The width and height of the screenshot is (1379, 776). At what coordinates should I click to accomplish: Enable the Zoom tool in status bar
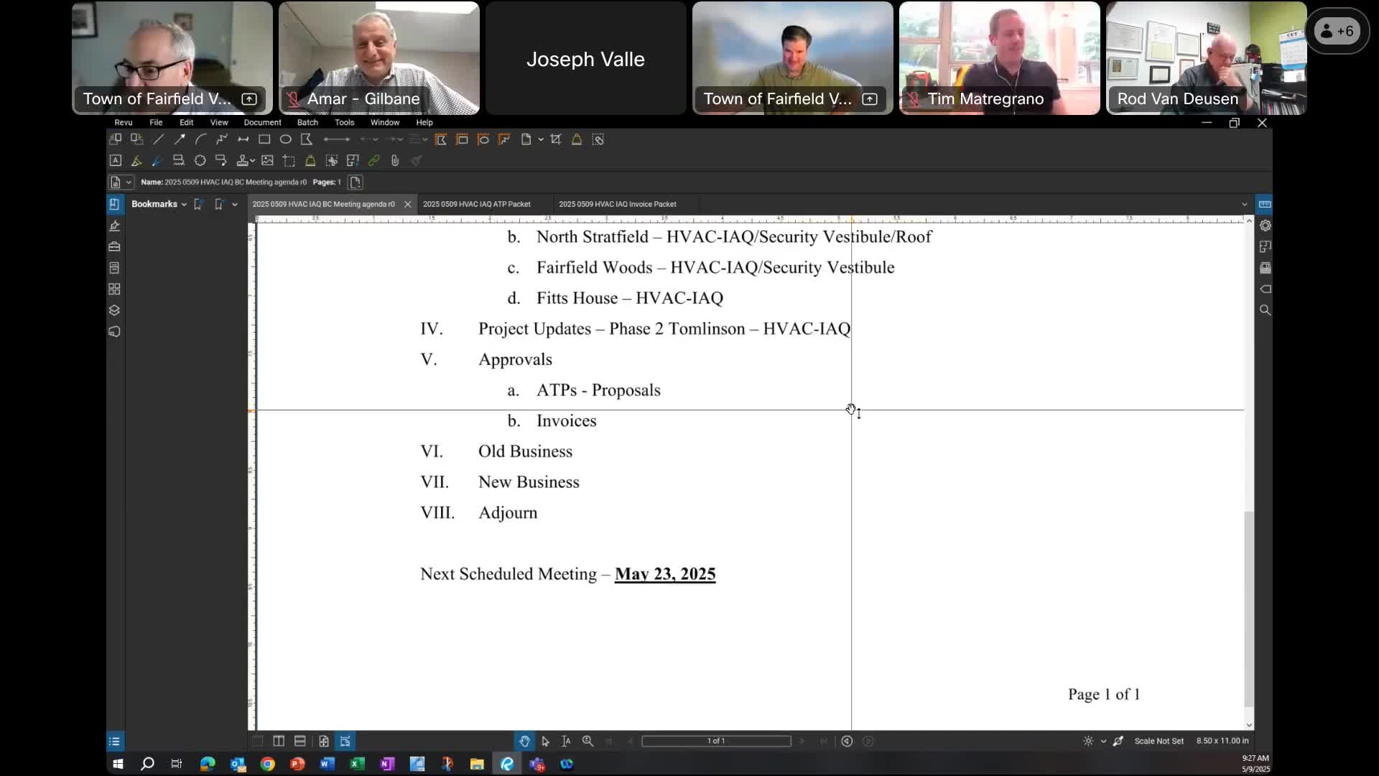588,741
